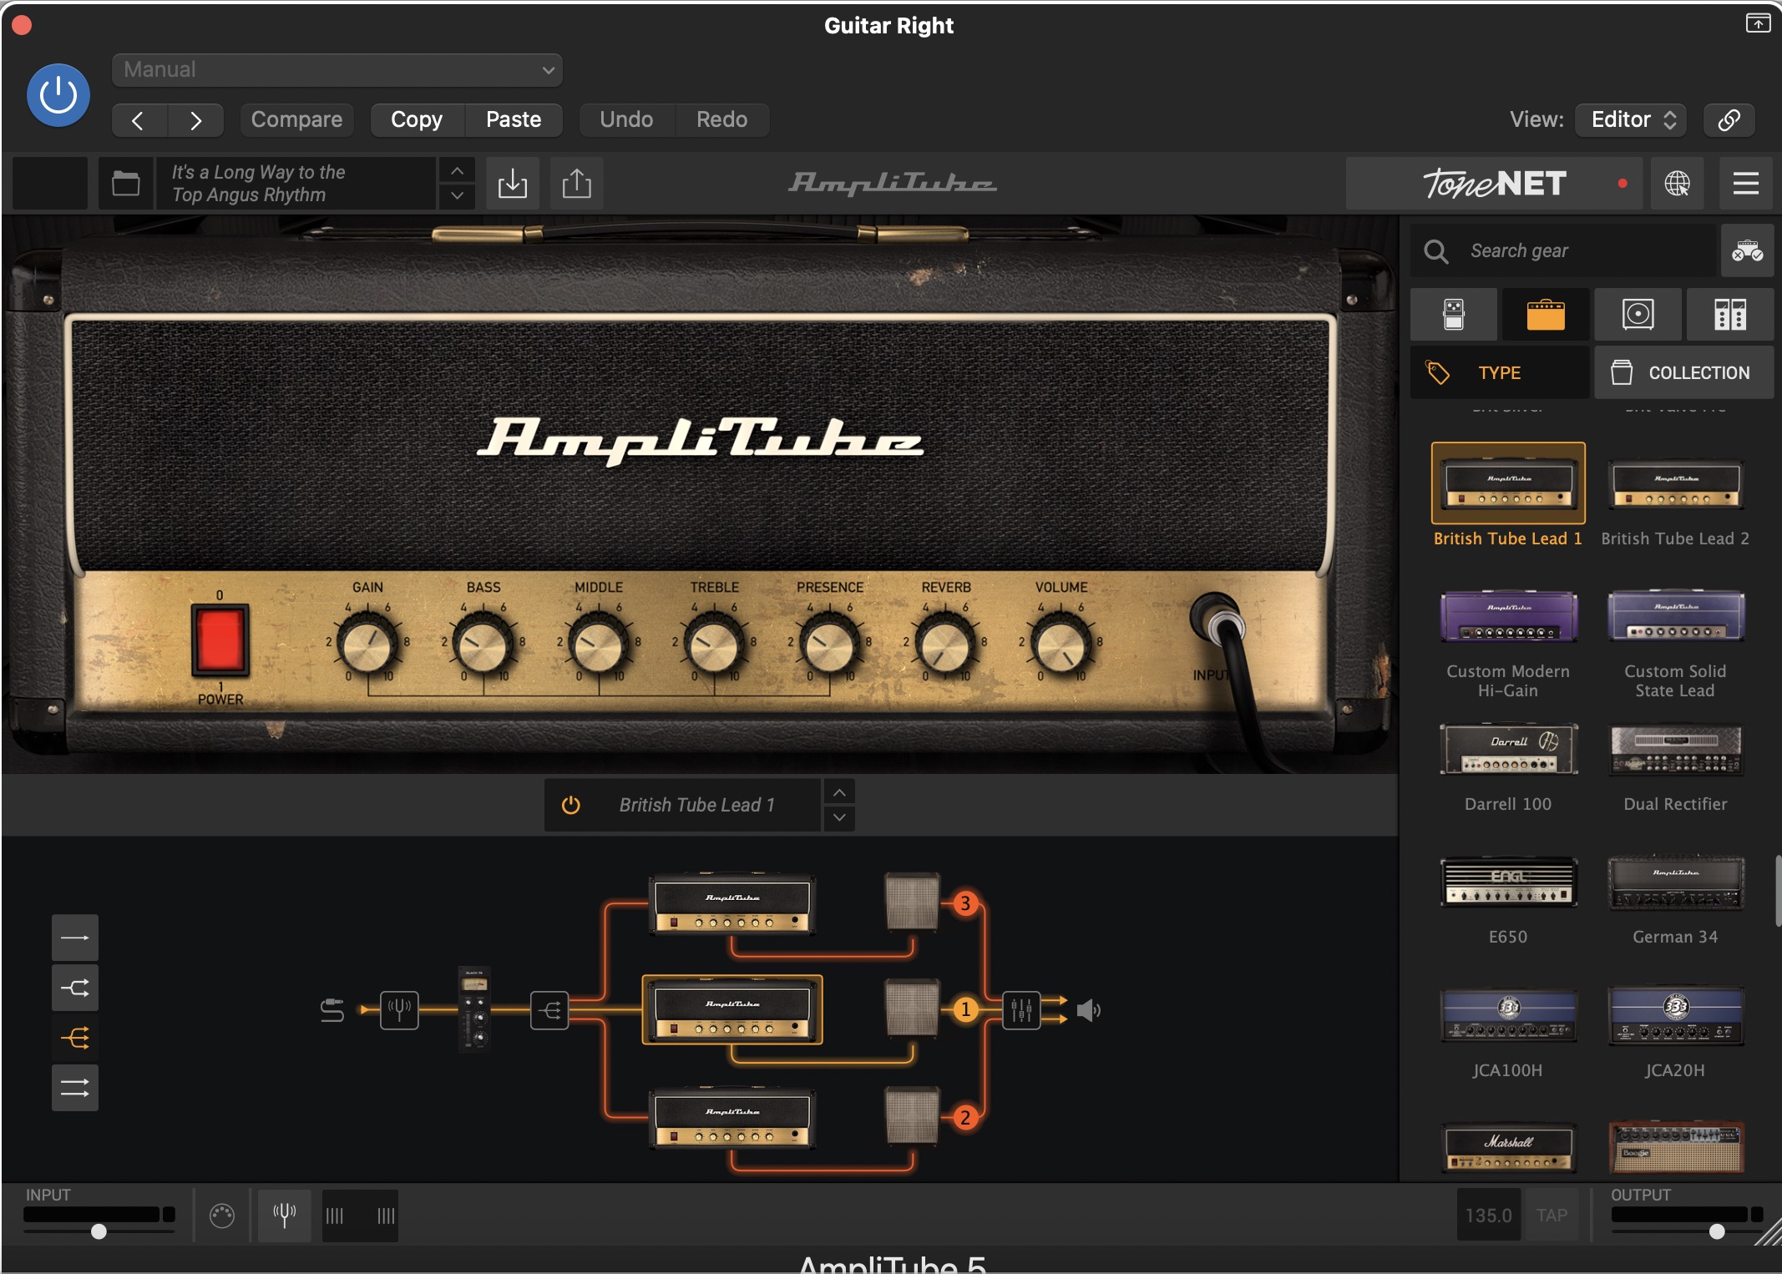
Task: Click the Search gear field
Action: coord(1563,250)
